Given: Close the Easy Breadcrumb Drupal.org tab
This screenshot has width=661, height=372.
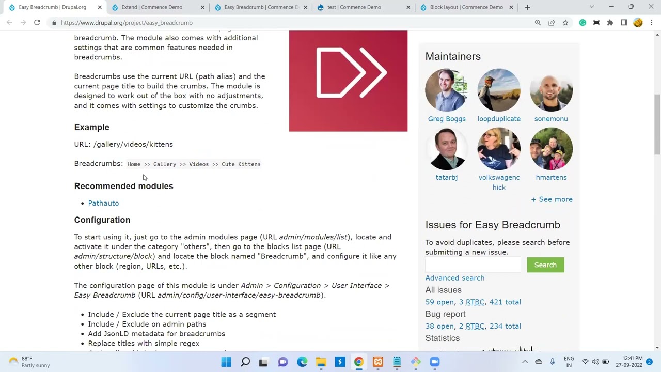Looking at the screenshot, I should [x=100, y=7].
